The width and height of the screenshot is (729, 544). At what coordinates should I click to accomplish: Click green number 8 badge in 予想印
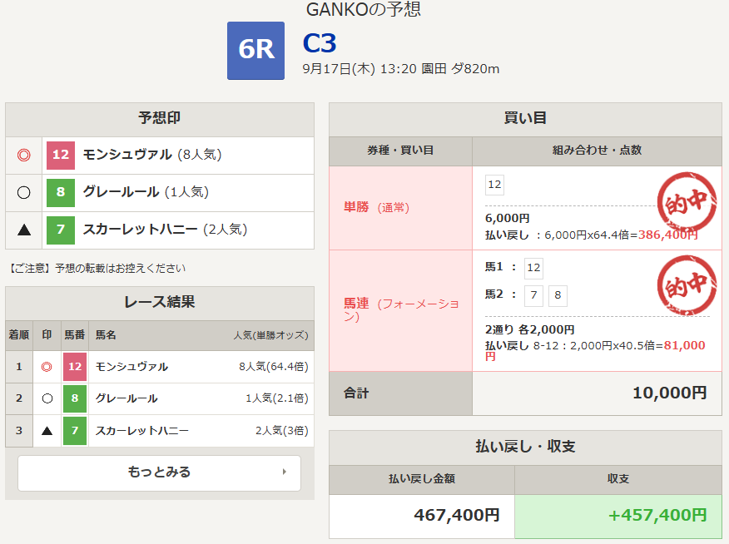click(61, 192)
